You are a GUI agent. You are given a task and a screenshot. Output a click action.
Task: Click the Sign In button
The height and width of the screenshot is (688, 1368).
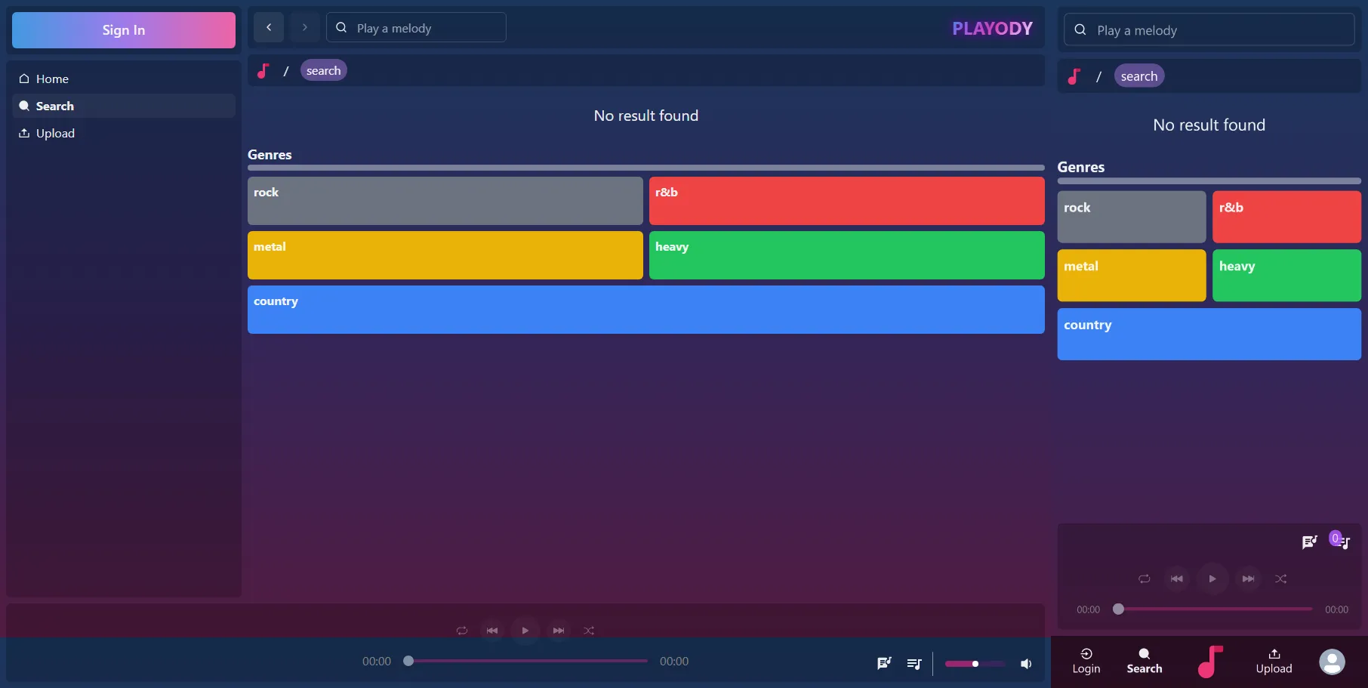[x=124, y=30]
